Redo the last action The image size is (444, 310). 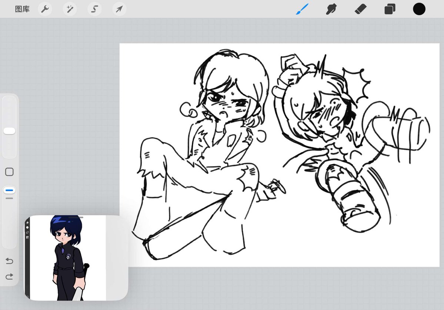pos(9,276)
